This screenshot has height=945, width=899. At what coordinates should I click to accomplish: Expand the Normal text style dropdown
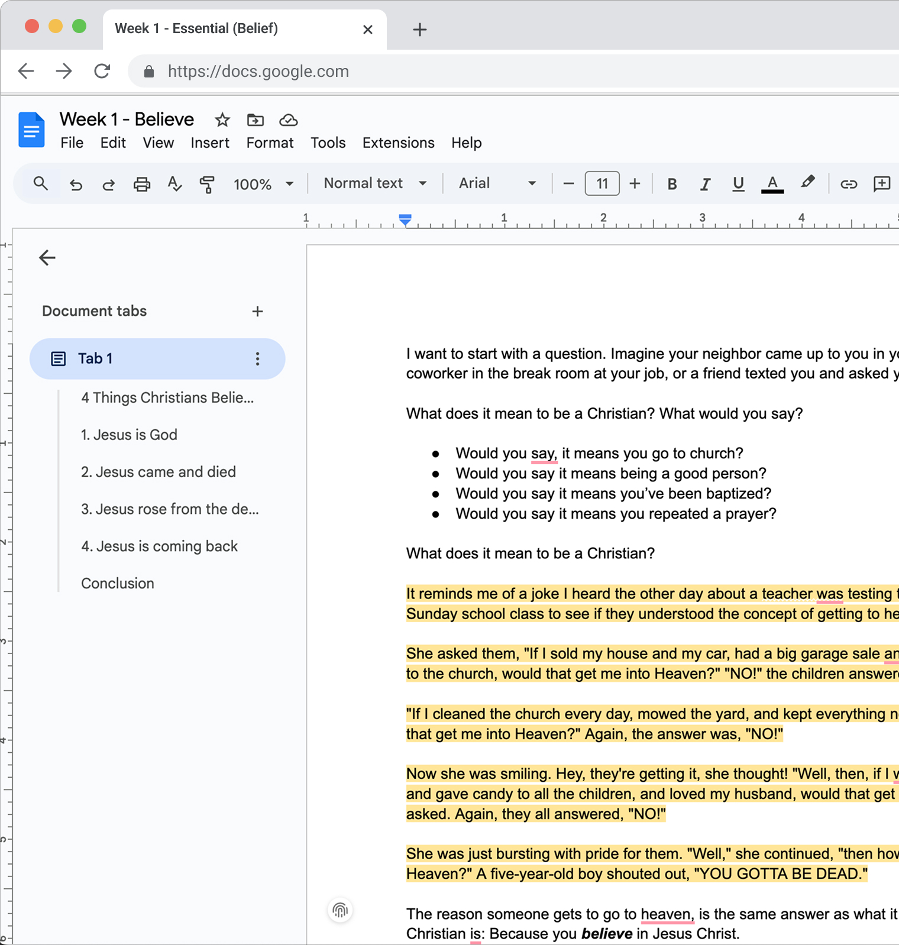pyautogui.click(x=375, y=183)
